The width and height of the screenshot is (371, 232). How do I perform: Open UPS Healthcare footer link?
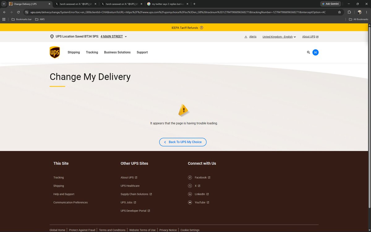[x=130, y=186]
